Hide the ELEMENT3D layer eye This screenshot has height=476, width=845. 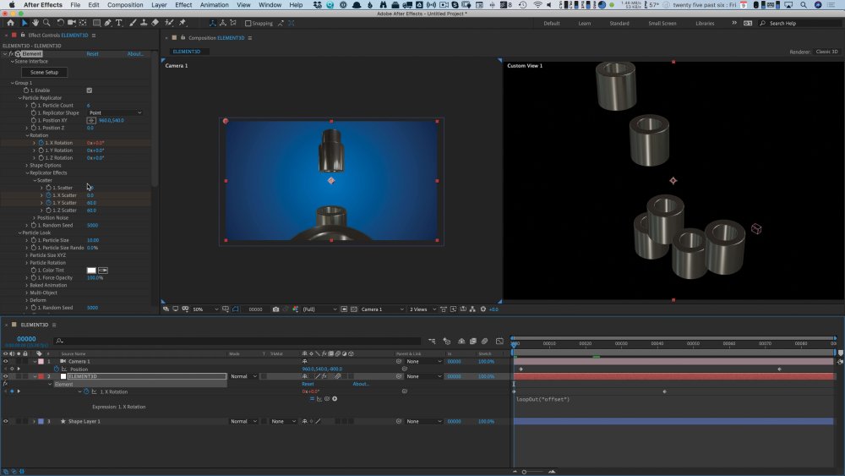click(x=6, y=376)
